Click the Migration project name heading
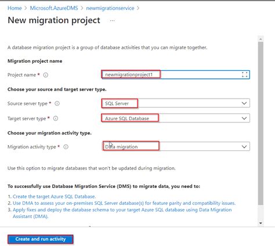The height and width of the screenshot is (246, 275). click(x=35, y=61)
